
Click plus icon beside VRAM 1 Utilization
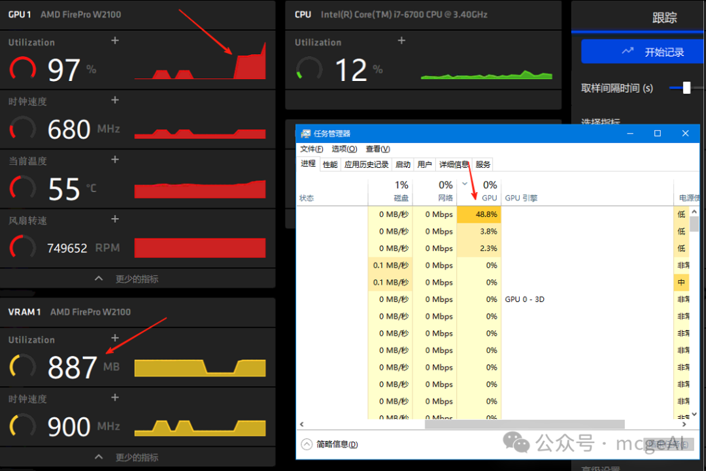point(115,338)
